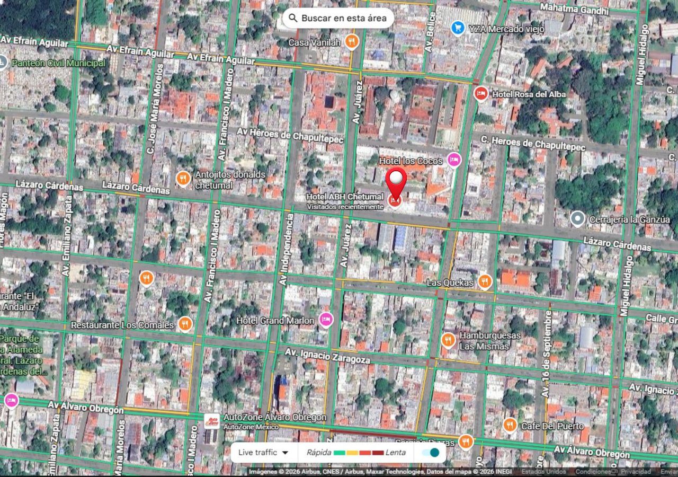The width and height of the screenshot is (678, 477).
Task: Open the Hotel Rosa del Alba marker icon
Action: 481,94
